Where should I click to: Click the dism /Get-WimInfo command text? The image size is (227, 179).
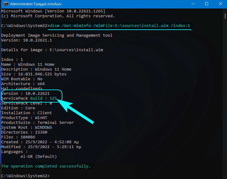pos(120,26)
